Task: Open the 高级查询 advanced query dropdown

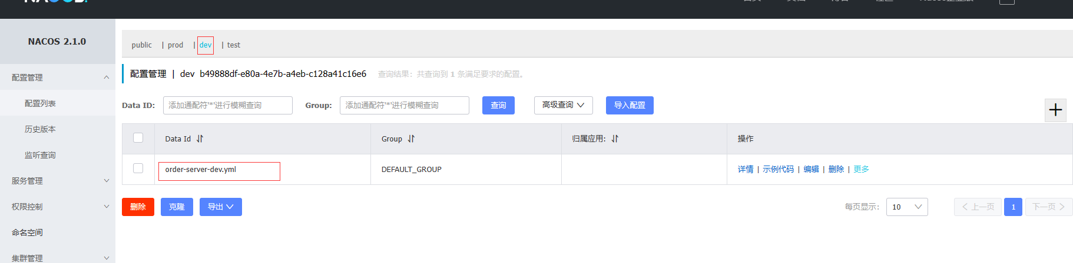Action: click(x=563, y=105)
